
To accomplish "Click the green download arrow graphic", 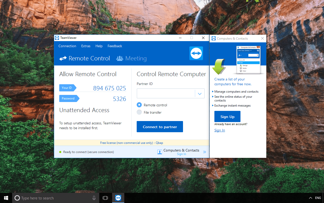I will [219, 66].
